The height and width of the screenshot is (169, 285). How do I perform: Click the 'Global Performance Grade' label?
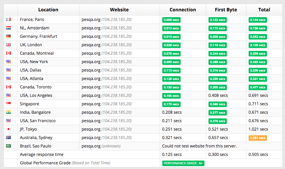tap(45, 163)
